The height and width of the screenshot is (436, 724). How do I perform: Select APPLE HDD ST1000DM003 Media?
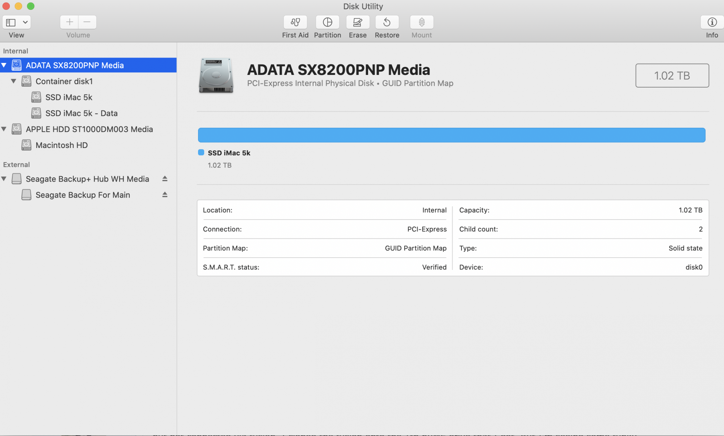pyautogui.click(x=88, y=129)
